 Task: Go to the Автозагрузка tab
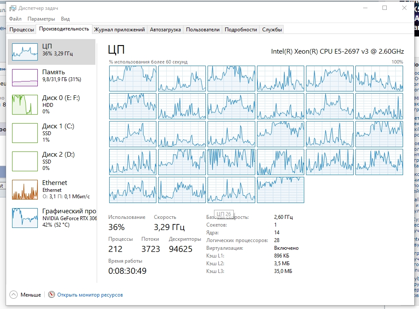click(165, 30)
